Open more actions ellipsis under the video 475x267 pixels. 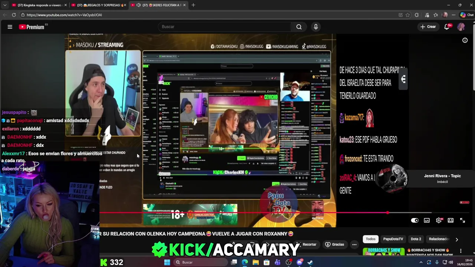[354, 244]
